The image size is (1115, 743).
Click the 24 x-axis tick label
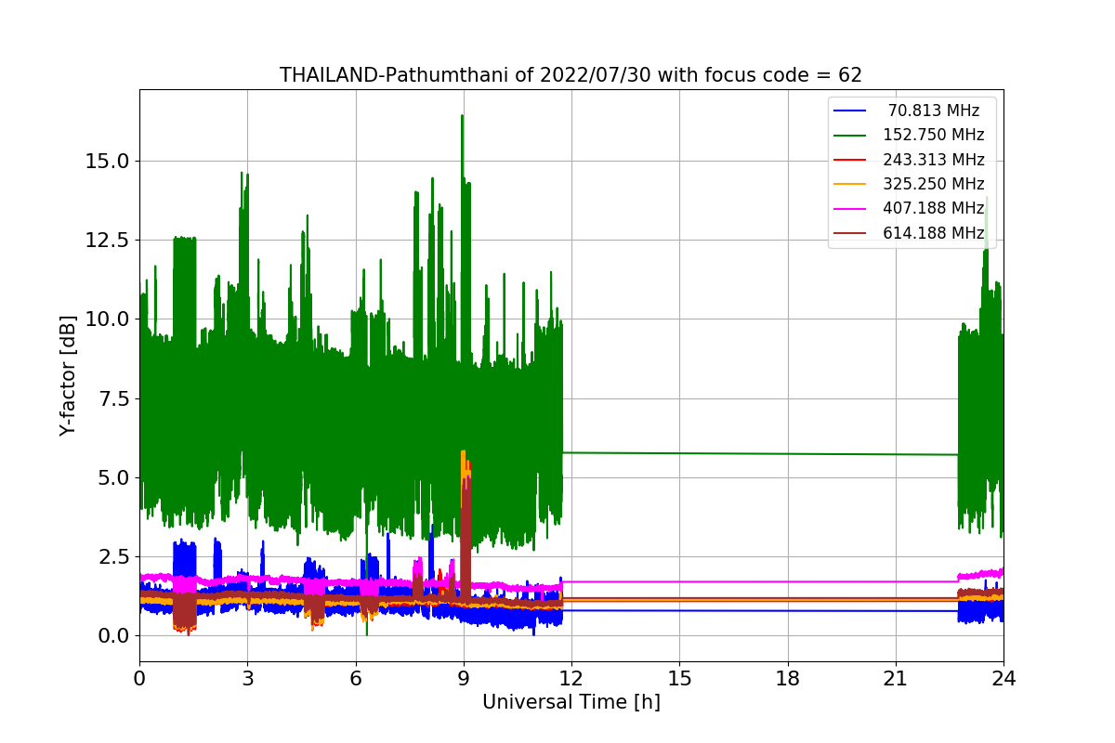1003,679
